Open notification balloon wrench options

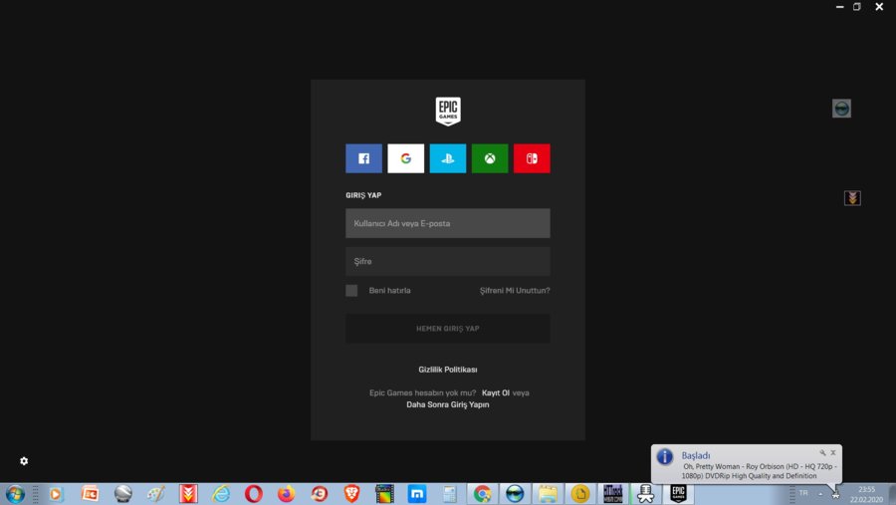click(822, 452)
